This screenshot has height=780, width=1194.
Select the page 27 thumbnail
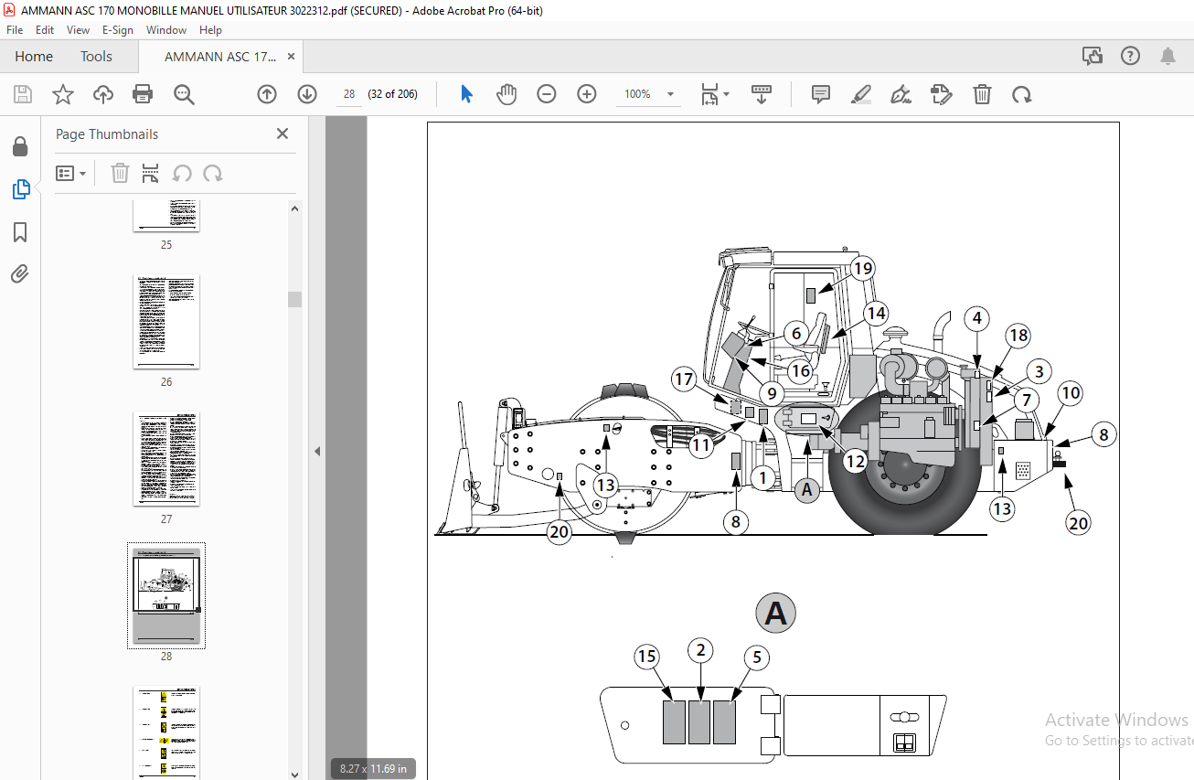[166, 459]
